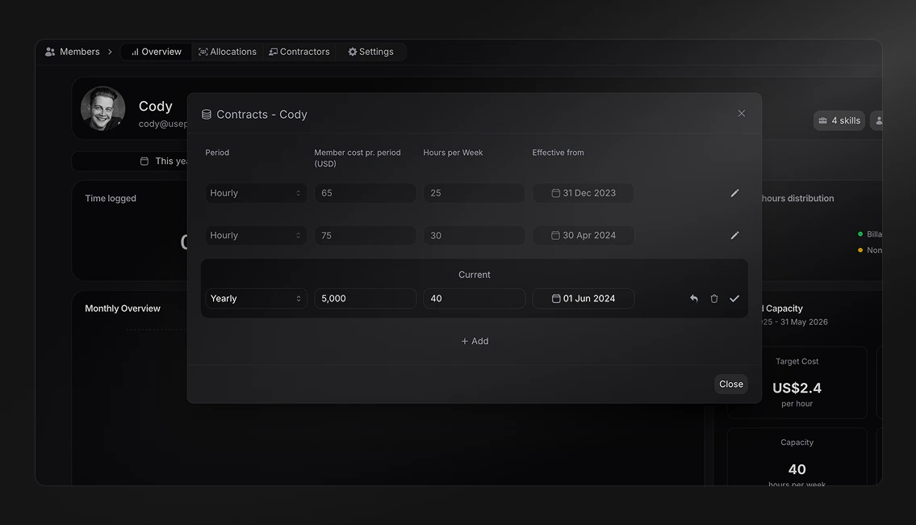
Task: Click the member cost field showing 65
Action: click(x=365, y=193)
